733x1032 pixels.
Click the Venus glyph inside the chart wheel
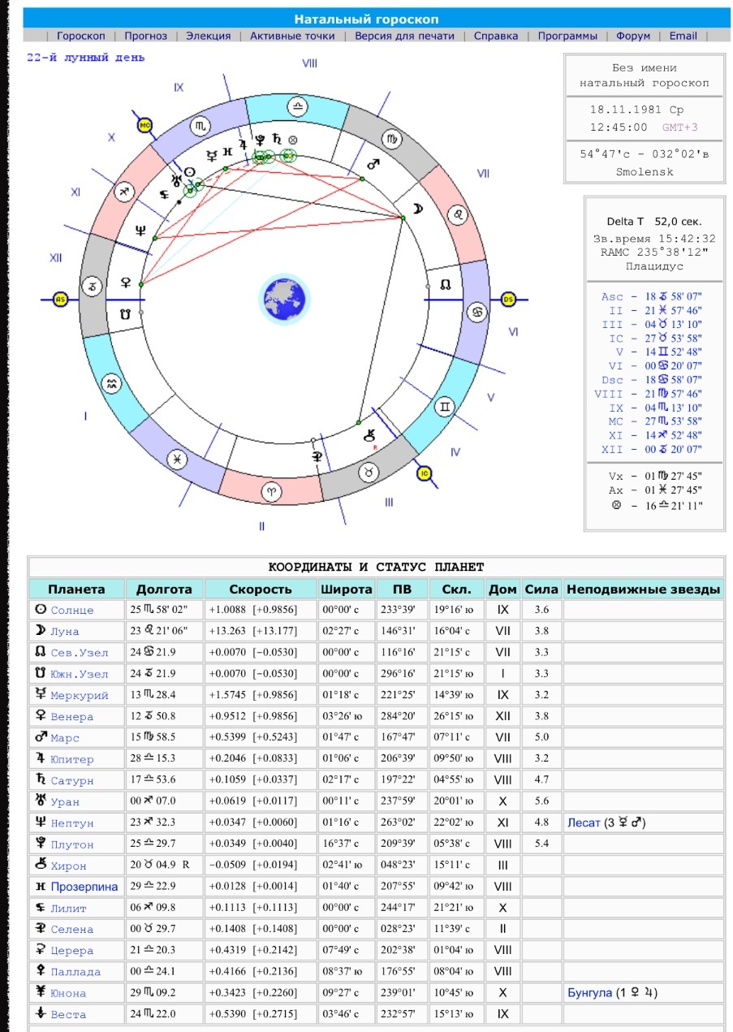pyautogui.click(x=125, y=283)
